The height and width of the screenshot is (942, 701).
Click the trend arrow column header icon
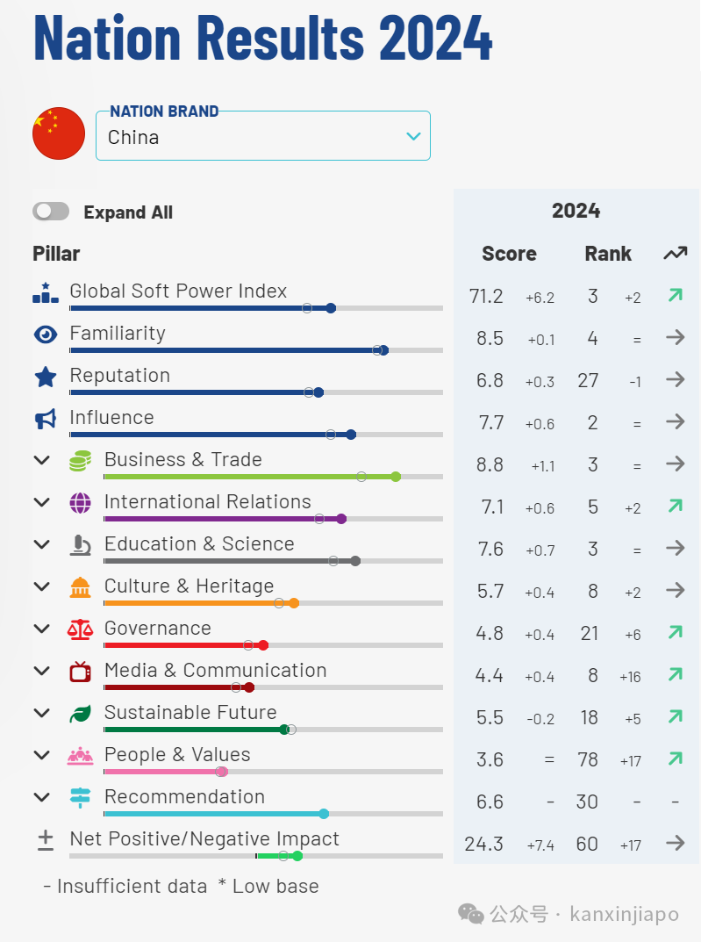675,254
